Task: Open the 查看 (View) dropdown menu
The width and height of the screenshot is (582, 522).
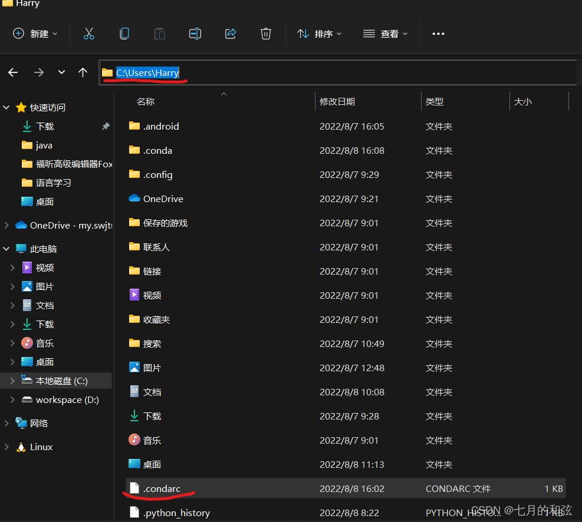Action: [x=385, y=34]
